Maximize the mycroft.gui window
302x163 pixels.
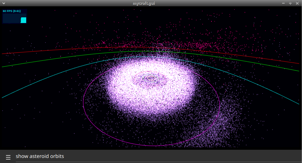click(290, 3)
